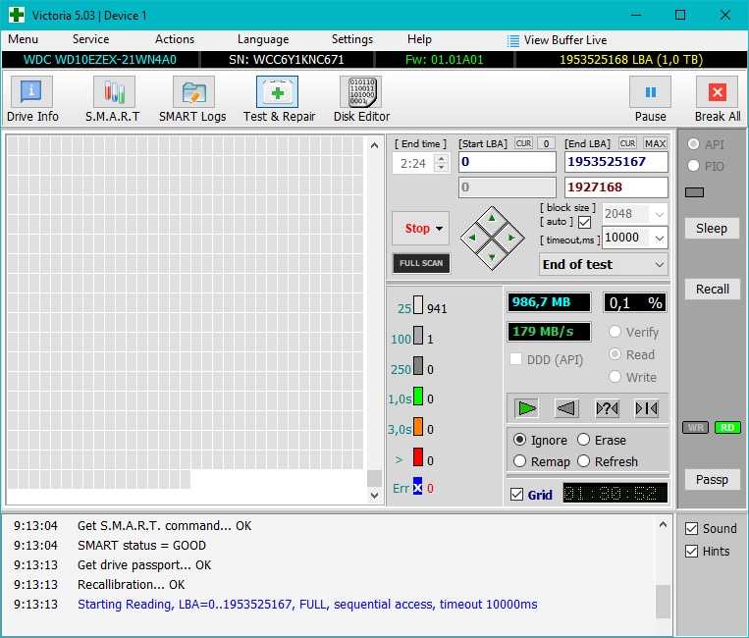This screenshot has height=638, width=749.
Task: Click the Victoria green cross app icon
Action: (x=17, y=15)
